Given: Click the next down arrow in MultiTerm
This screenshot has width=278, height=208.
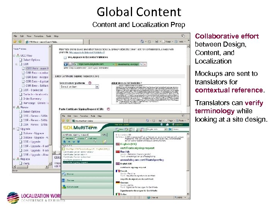Looking at the screenshot, I should [74, 142].
